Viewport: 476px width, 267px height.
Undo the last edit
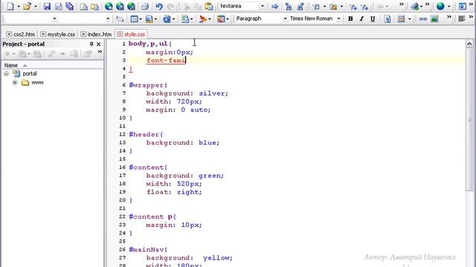(x=159, y=6)
